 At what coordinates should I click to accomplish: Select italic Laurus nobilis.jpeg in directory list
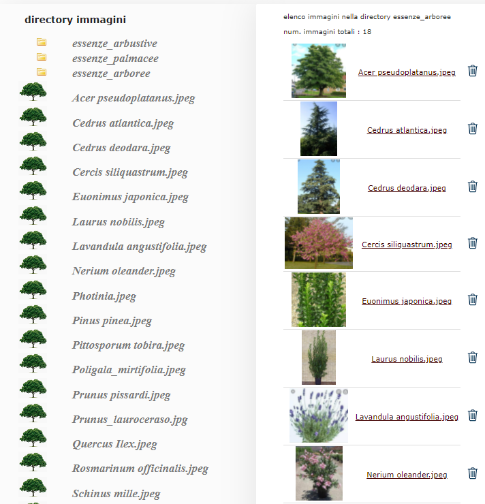coord(119,222)
